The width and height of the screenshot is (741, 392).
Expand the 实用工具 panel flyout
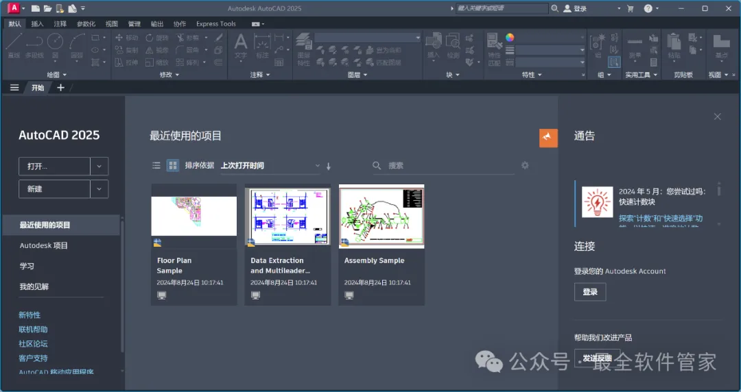(642, 75)
